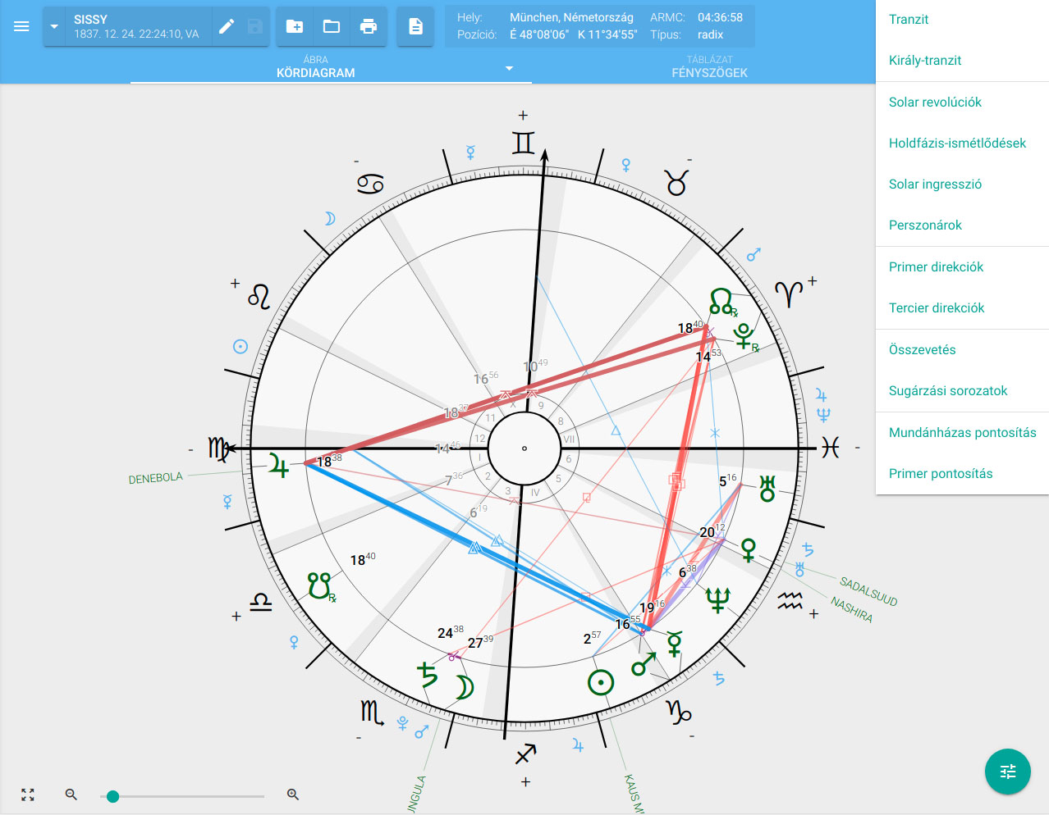Click the pencil edit chart icon
This screenshot has width=1049, height=815.
click(x=227, y=26)
